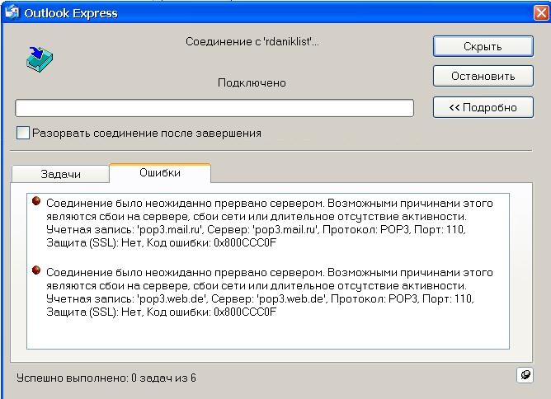Click the mail download tray icon

(x=39, y=59)
